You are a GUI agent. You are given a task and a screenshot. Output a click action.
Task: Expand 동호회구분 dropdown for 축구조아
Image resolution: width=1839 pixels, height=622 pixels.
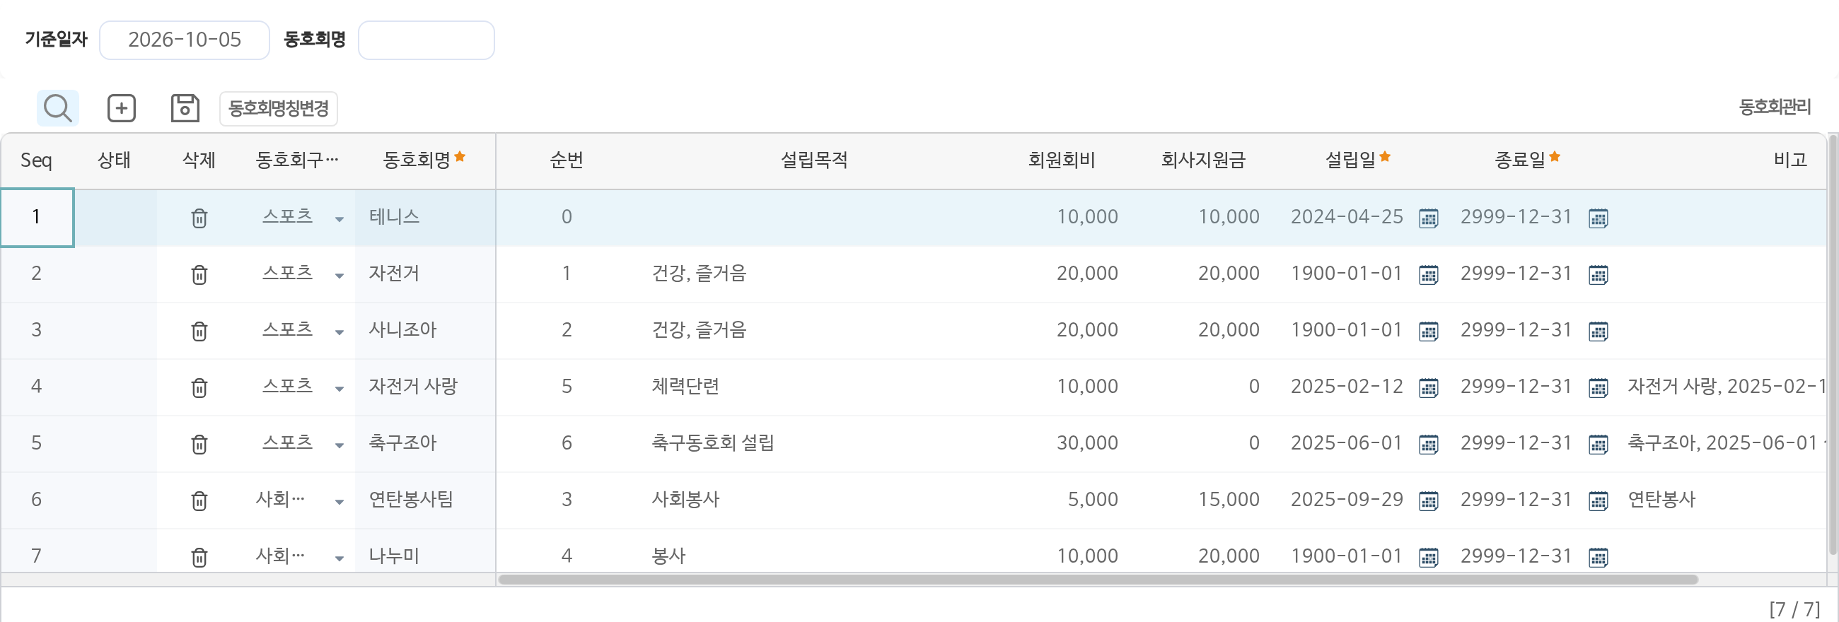(x=339, y=445)
